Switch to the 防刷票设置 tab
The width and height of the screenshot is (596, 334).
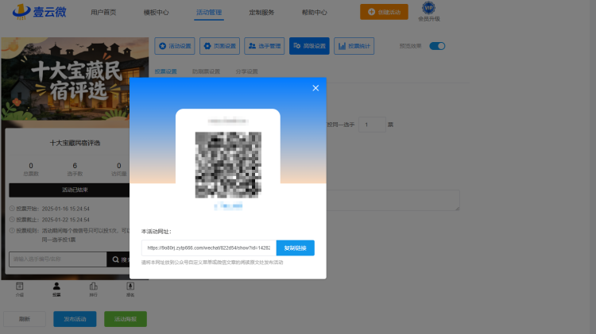pos(206,71)
